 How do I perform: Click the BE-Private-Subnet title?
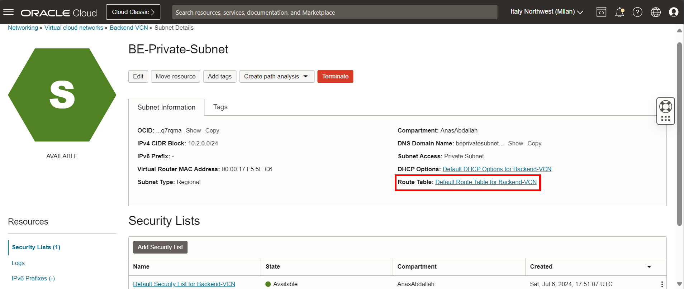178,49
